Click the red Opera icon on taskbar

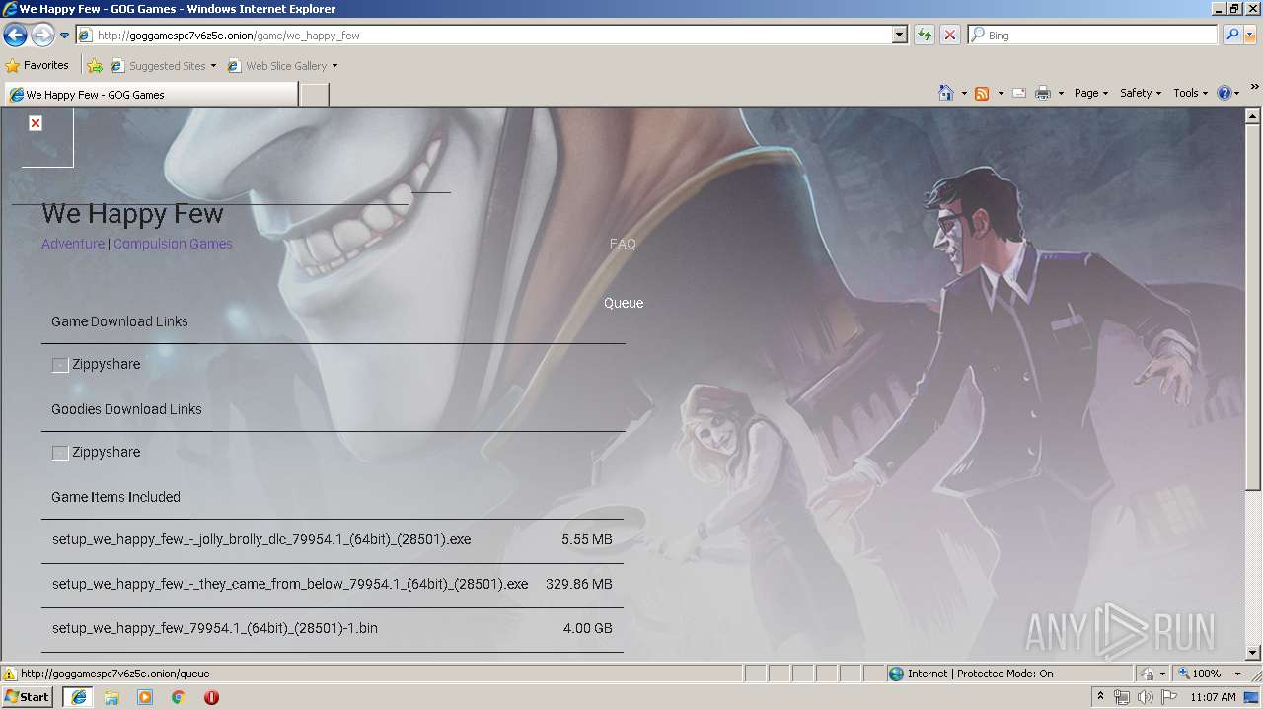coord(211,697)
